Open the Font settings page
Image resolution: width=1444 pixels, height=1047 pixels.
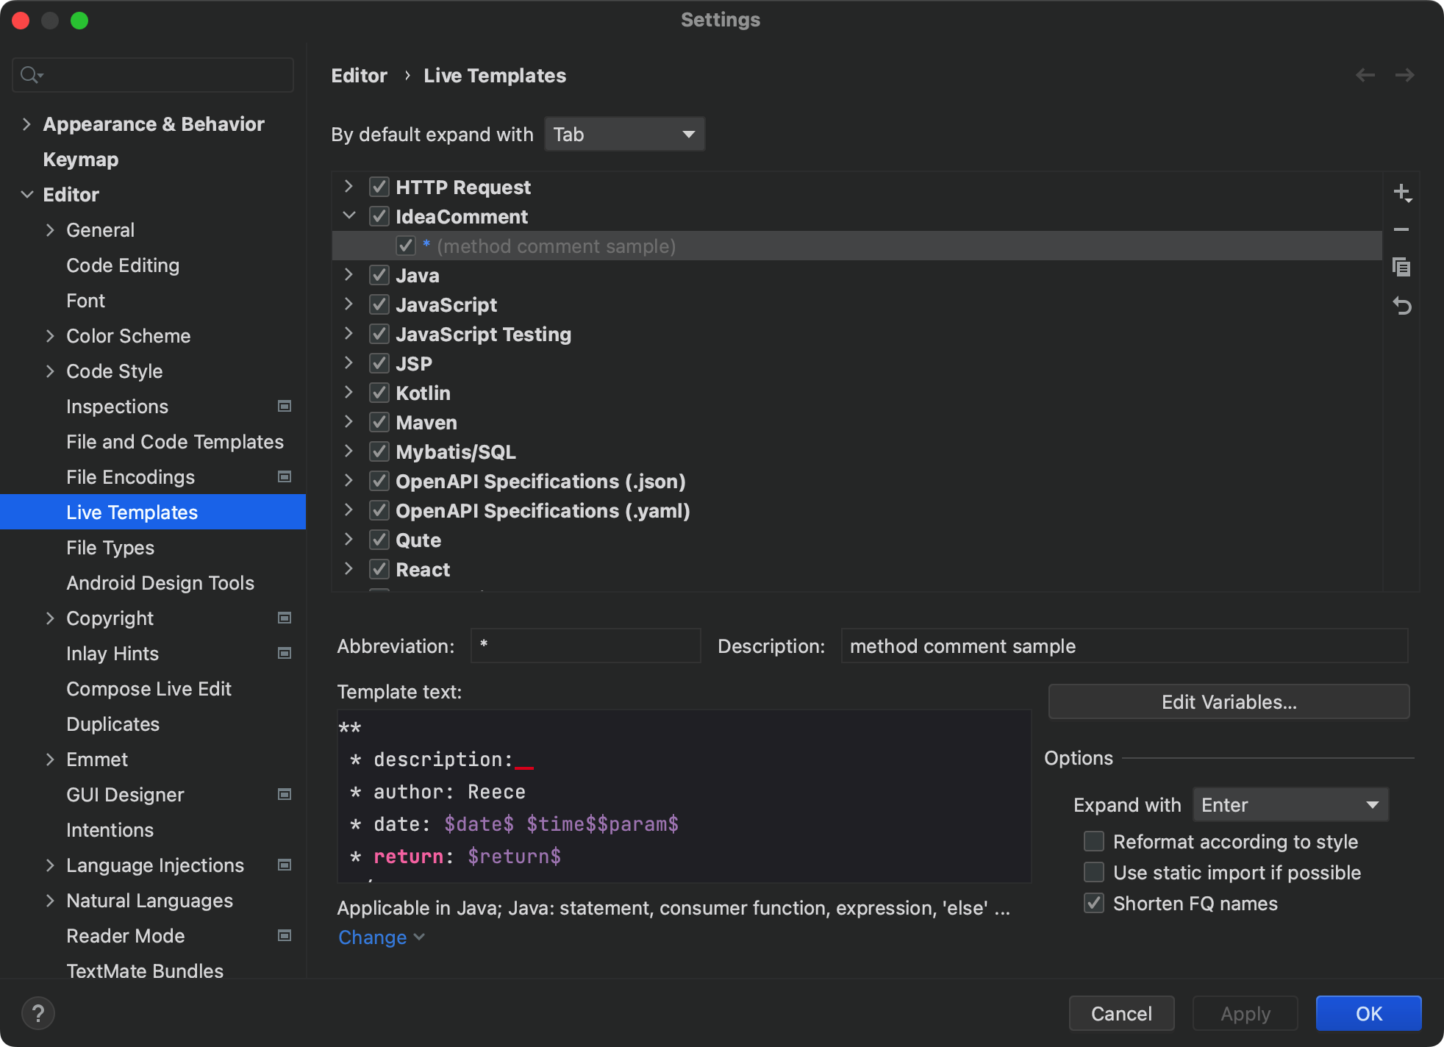[85, 300]
